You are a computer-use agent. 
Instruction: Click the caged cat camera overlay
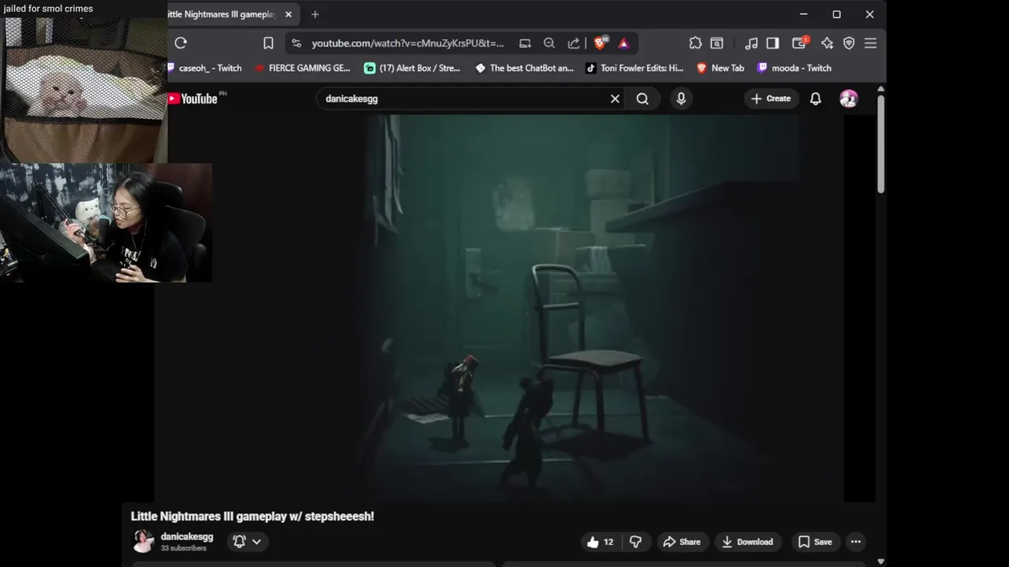point(84,90)
